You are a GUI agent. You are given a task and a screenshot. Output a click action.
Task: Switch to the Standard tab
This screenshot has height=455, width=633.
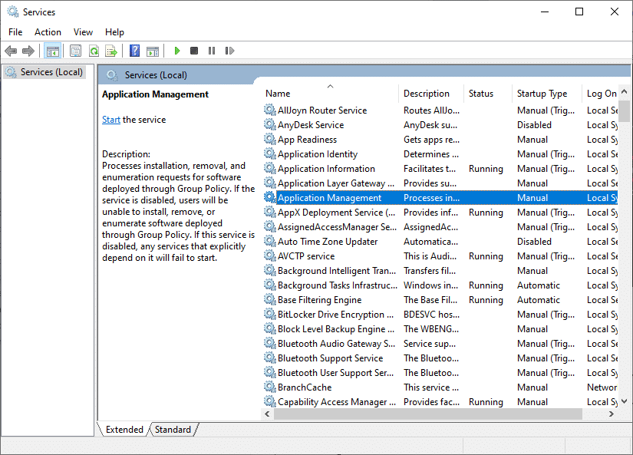pos(173,430)
